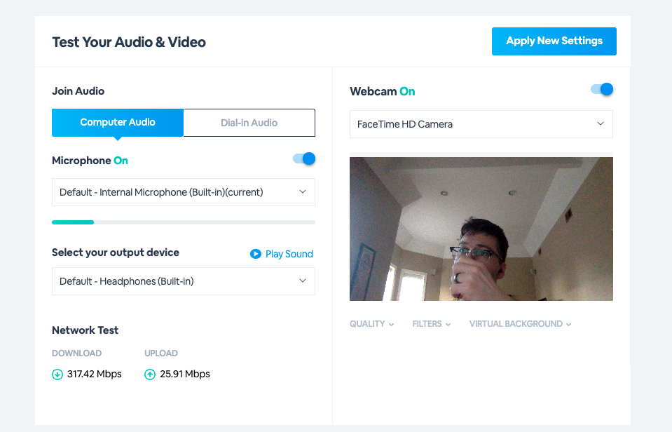Turn off the Microphone toggle
The width and height of the screenshot is (672, 432).
click(303, 158)
